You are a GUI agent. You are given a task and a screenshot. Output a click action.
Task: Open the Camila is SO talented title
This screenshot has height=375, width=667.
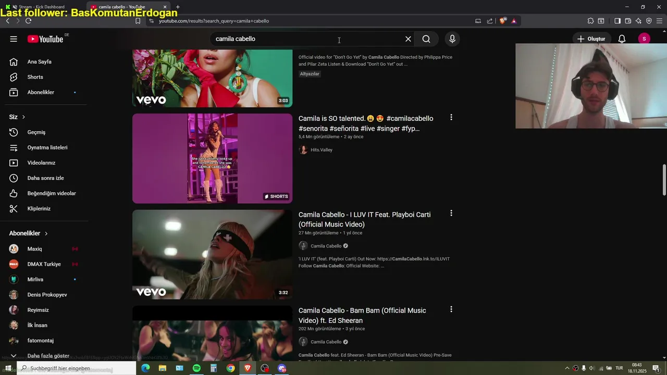[x=366, y=123]
